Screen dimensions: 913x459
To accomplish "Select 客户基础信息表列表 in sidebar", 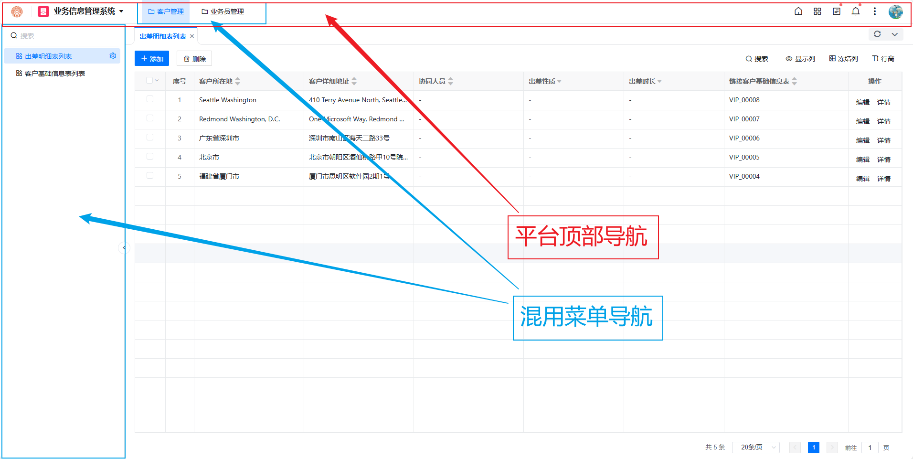I will coord(54,74).
